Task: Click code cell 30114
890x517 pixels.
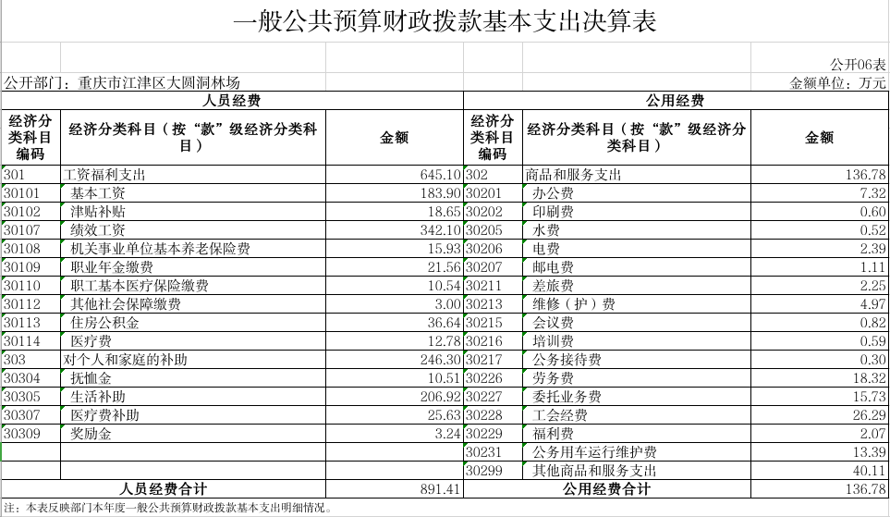Action: coord(30,341)
